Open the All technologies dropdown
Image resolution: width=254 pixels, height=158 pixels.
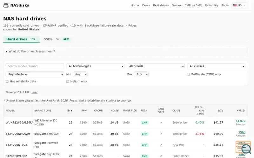click(95, 66)
